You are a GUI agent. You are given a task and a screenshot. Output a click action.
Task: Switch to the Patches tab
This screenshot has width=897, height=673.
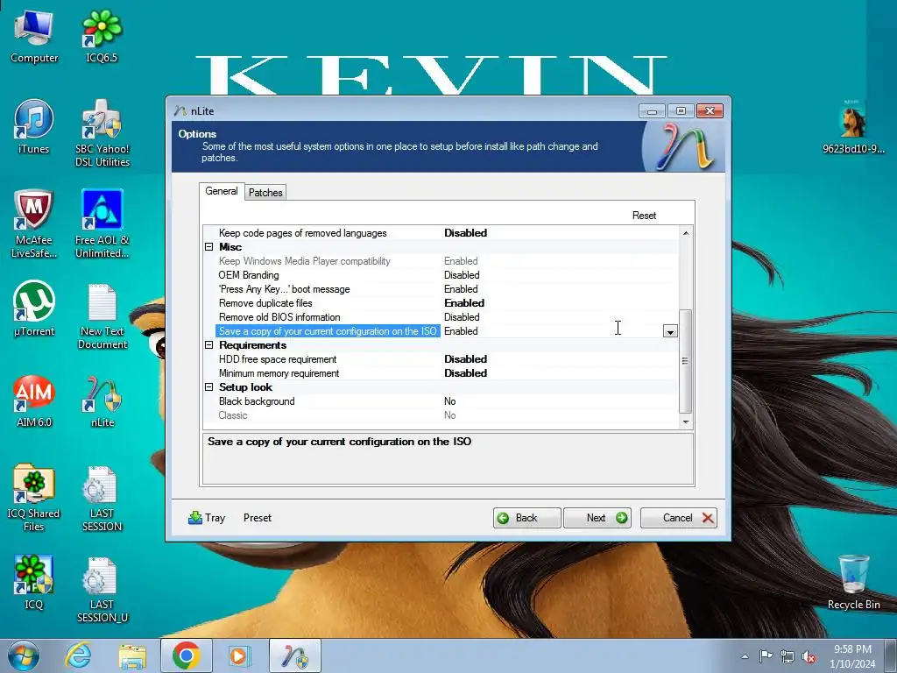point(265,193)
